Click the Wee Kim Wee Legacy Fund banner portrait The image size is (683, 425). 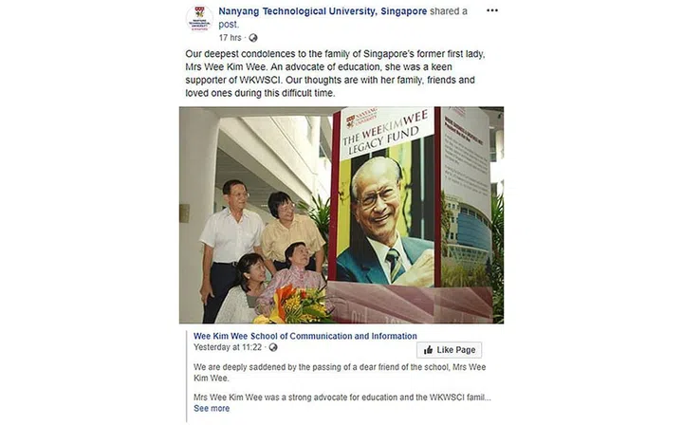tap(385, 220)
